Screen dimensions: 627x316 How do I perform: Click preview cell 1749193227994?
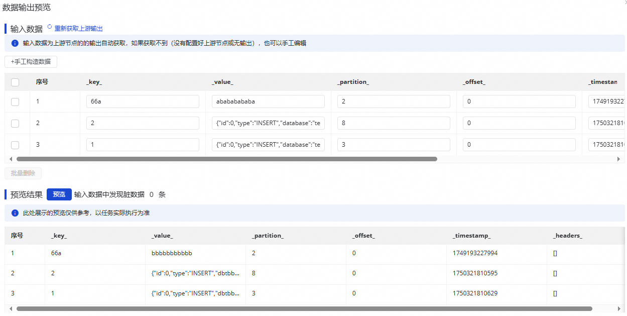(x=475, y=253)
